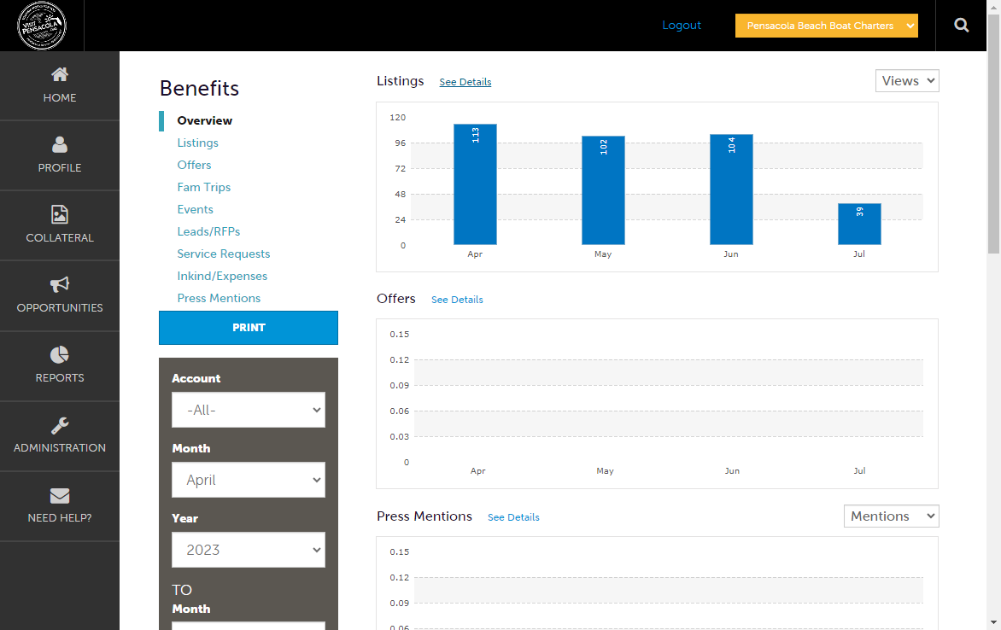Click the Benefits page heading
Image resolution: width=1001 pixels, height=630 pixels.
[x=199, y=88]
